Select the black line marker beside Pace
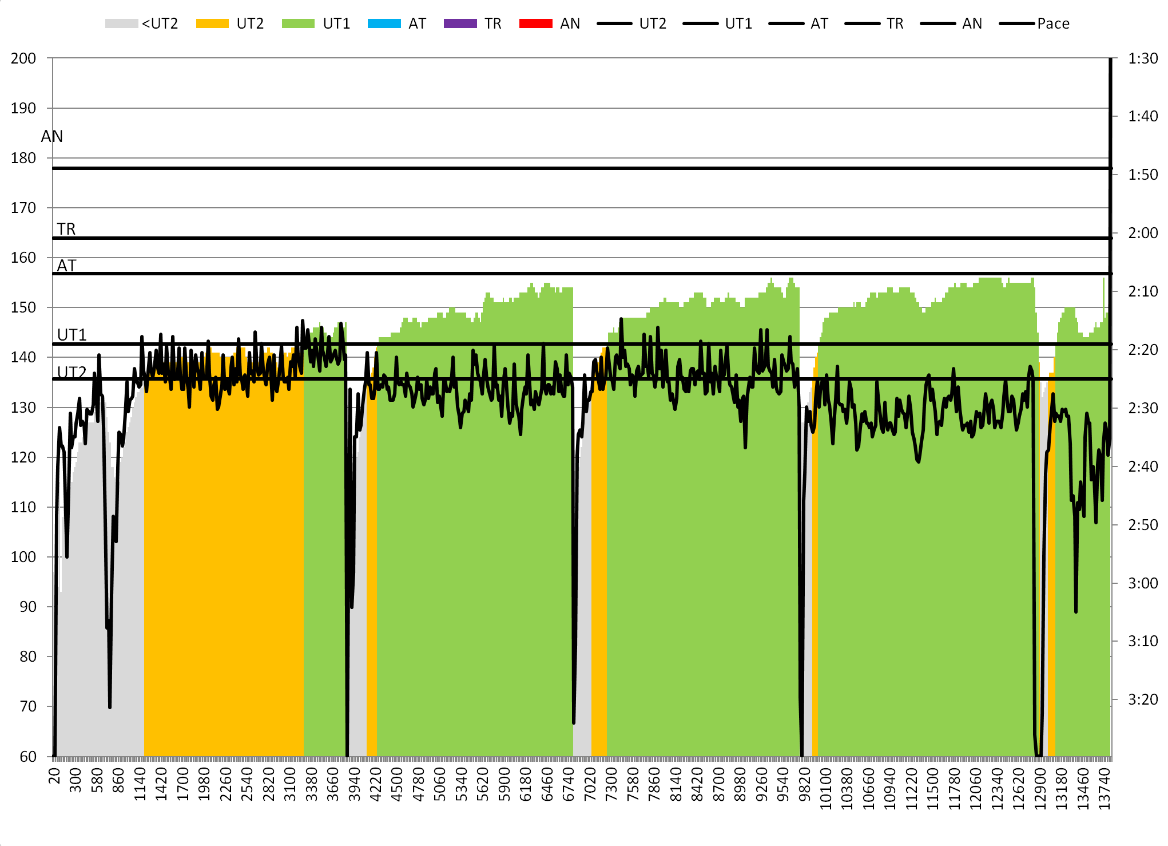Viewport: 1168px width, 846px height. pos(1017,23)
